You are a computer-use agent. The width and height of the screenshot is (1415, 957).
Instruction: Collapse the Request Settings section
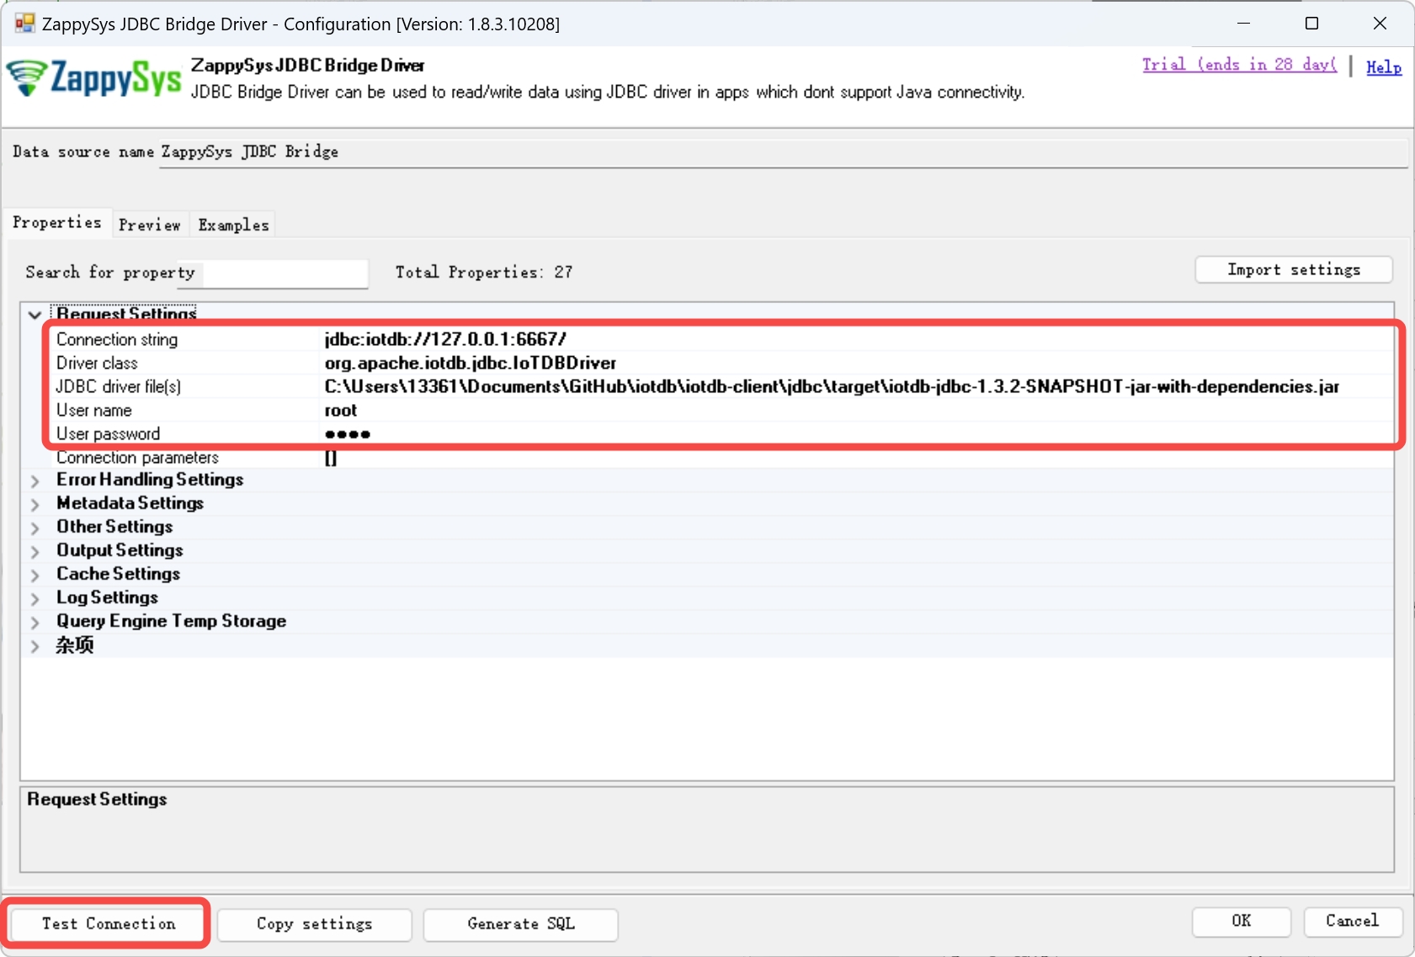pyautogui.click(x=35, y=315)
